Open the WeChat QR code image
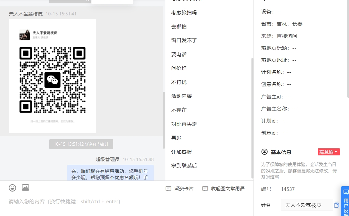This screenshot has width=349, height=216. [x=52, y=76]
